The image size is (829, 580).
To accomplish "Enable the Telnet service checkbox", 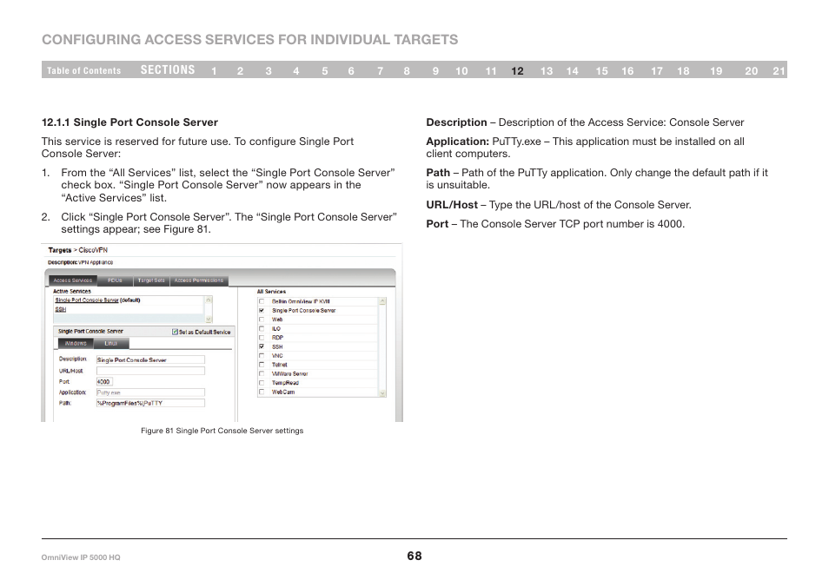I will click(262, 365).
